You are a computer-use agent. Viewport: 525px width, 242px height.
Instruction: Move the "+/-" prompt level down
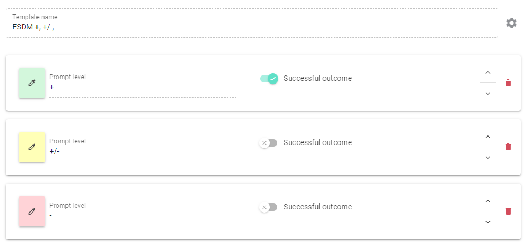tap(487, 157)
